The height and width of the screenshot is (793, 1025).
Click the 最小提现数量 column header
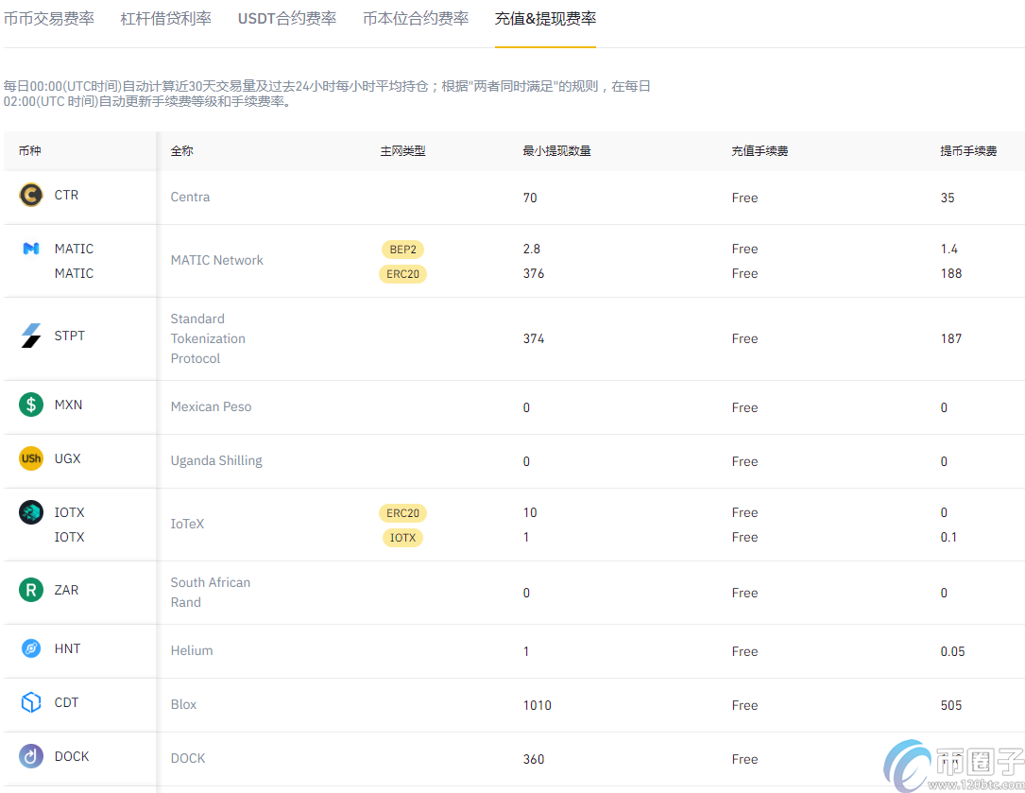[557, 150]
